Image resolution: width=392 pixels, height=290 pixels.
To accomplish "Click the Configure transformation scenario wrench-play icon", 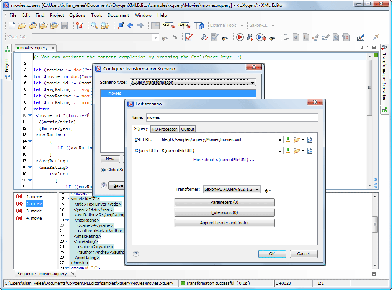I will tap(250, 37).
